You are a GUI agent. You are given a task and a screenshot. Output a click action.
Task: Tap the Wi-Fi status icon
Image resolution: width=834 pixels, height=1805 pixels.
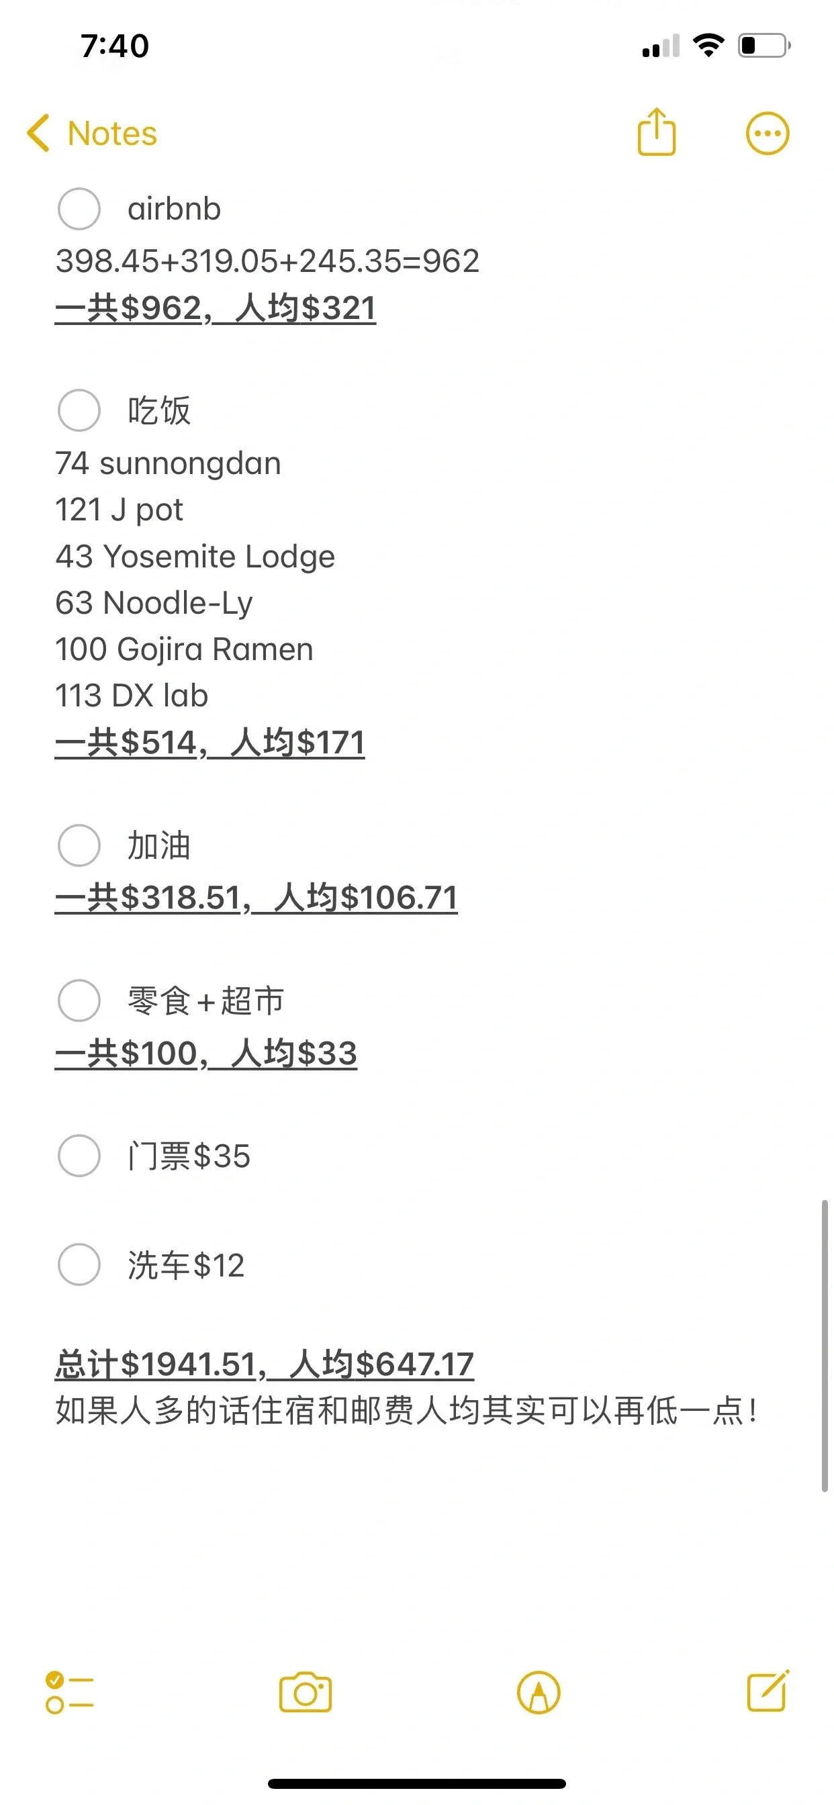click(708, 46)
